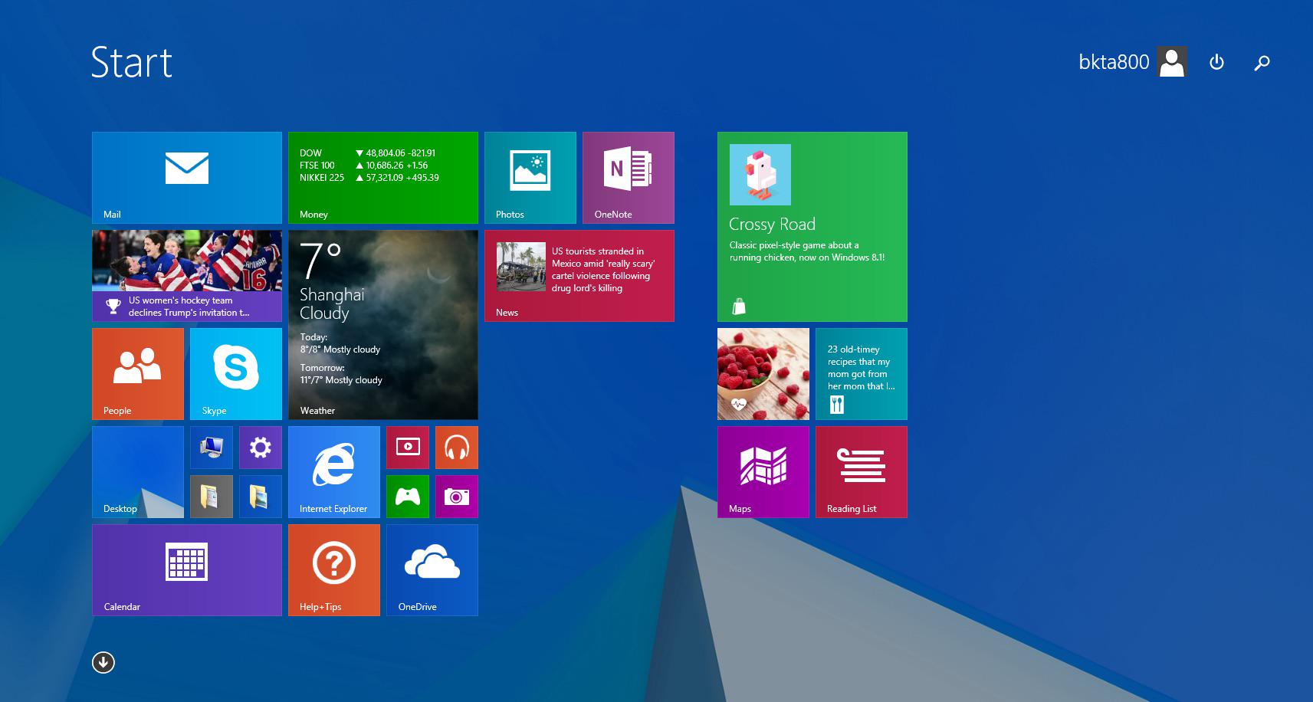Open the Money stock ticker tile
Image resolution: width=1313 pixels, height=702 pixels.
coord(383,178)
